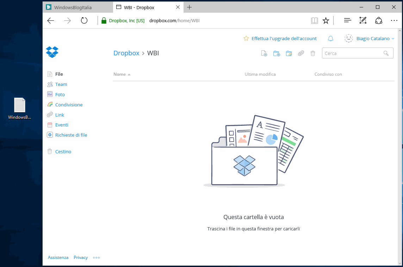Viewport: 403px width, 267px height.
Task: Click the deleted files trash icon in the toolbar
Action: click(x=313, y=53)
